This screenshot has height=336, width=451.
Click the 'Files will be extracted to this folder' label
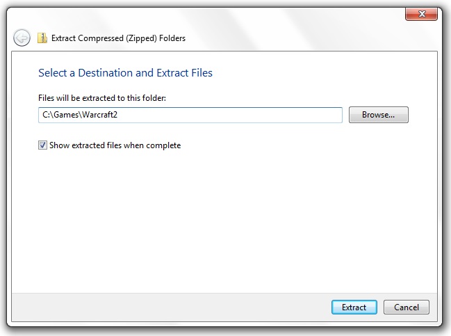click(102, 98)
